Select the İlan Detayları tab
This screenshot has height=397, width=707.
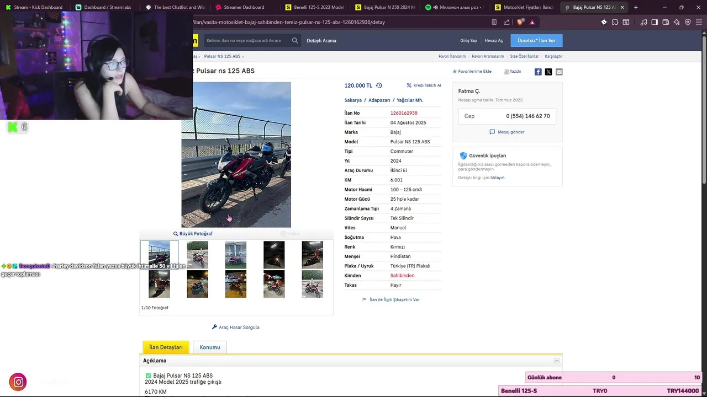166,347
